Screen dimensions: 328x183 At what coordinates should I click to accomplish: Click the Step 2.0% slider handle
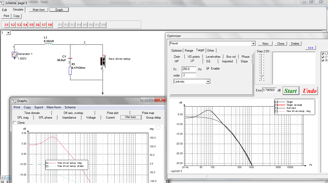262,76
